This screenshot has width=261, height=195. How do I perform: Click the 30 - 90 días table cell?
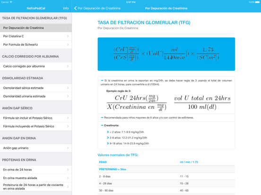(x=106, y=190)
